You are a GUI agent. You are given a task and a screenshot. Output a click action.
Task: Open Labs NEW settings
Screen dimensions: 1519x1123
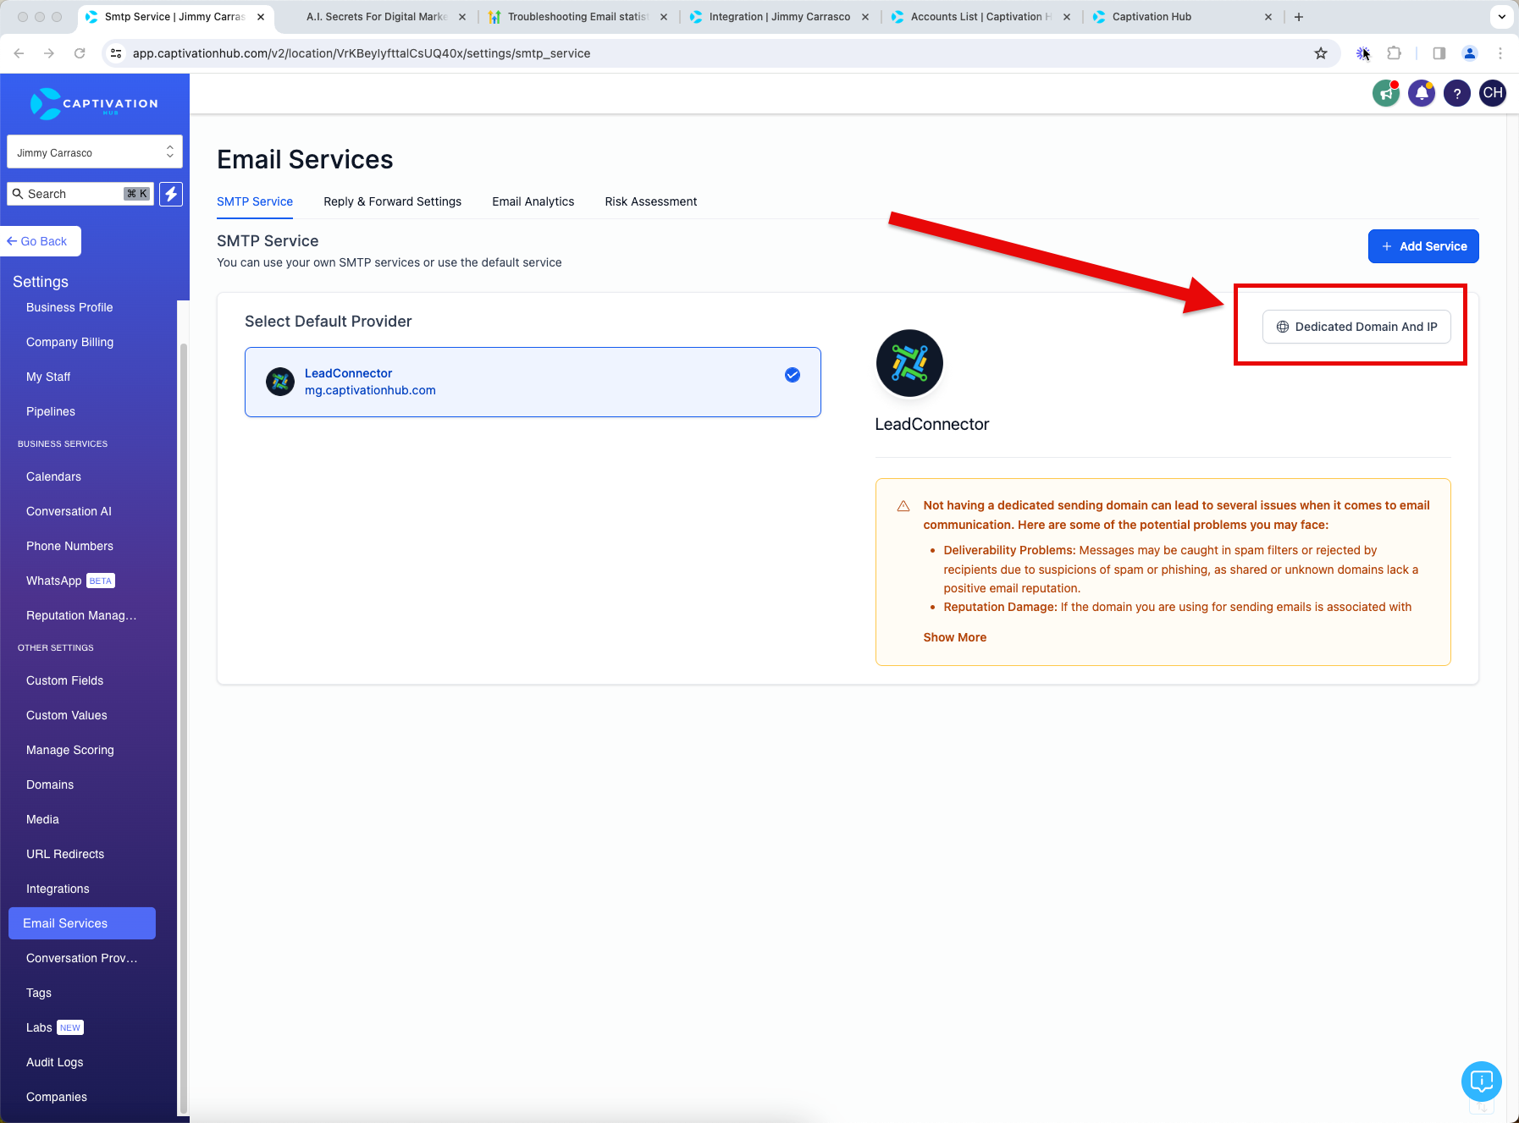[55, 1027]
